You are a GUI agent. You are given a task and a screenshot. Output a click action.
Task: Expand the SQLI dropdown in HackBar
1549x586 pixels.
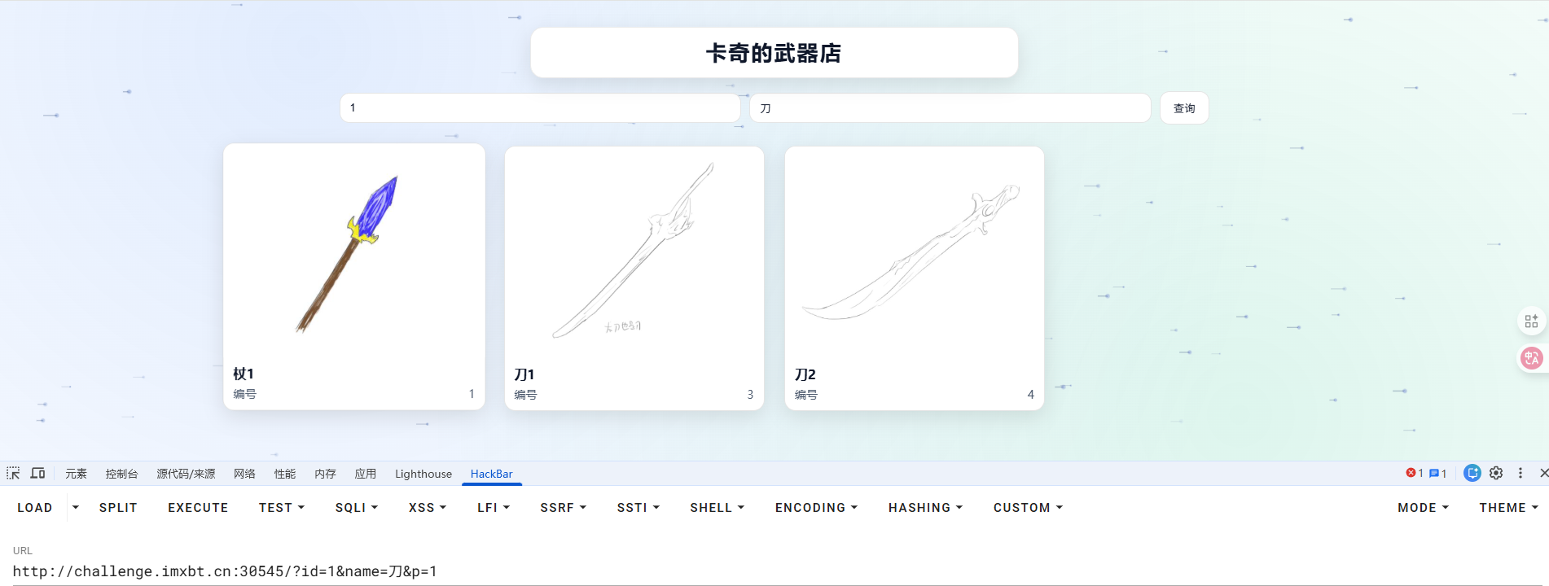[356, 507]
